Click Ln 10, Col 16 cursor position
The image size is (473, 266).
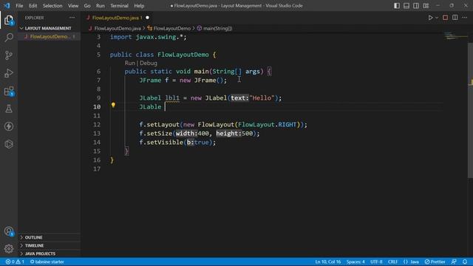328,262
